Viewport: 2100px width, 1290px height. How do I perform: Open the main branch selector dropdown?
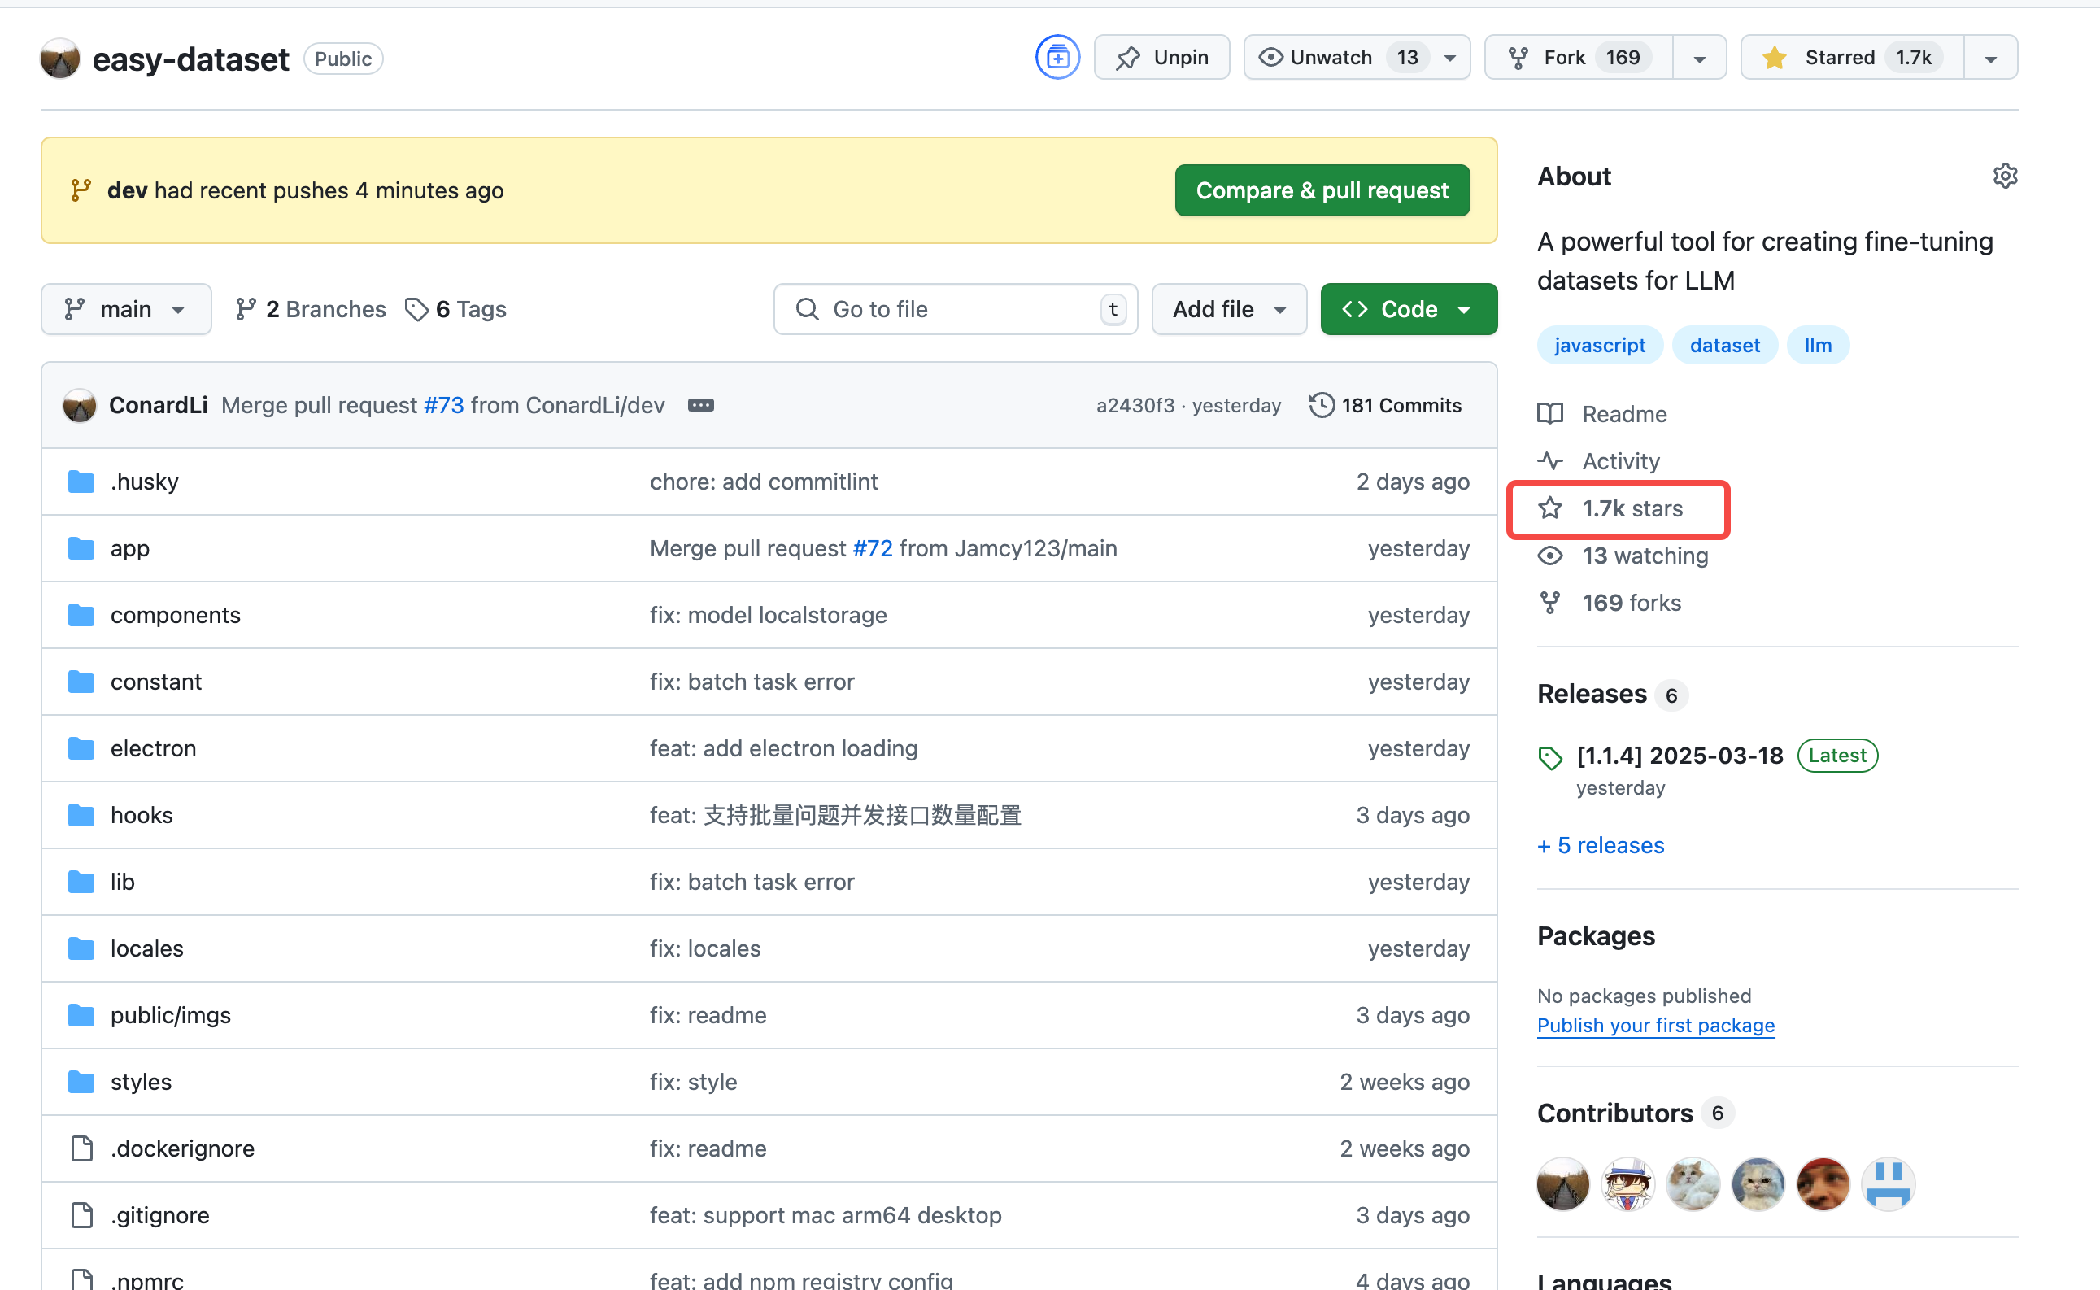pos(125,309)
